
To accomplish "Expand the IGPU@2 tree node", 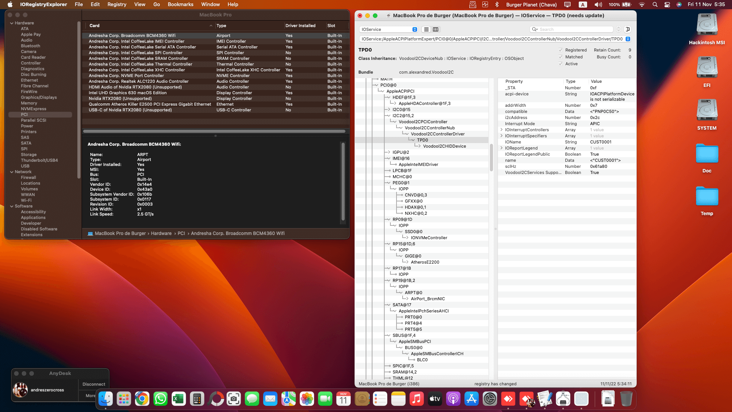I will [389, 152].
